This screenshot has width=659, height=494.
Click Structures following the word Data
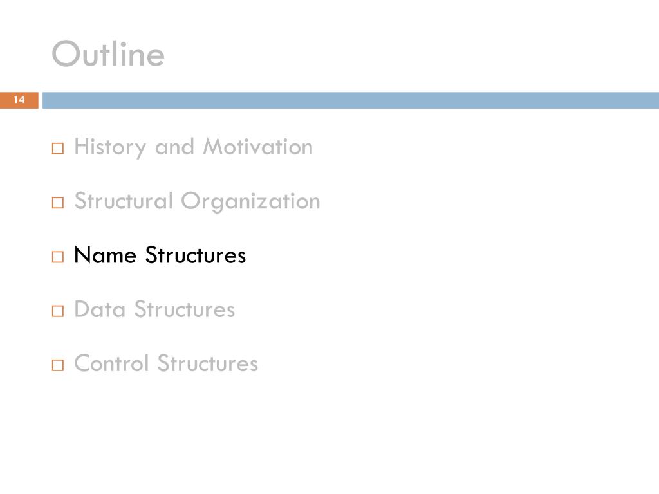[x=185, y=309]
